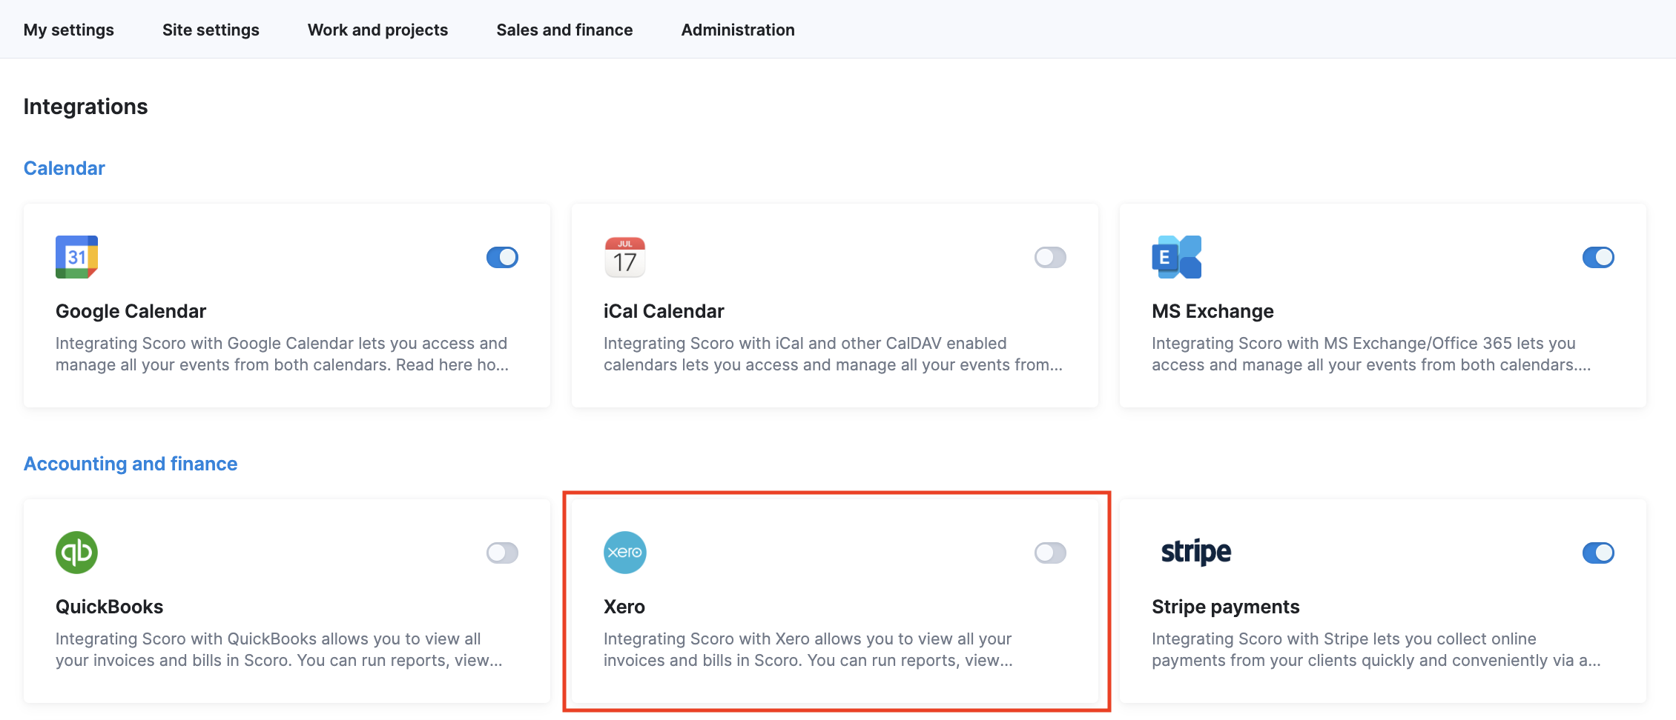Open the Administration menu

coord(738,30)
